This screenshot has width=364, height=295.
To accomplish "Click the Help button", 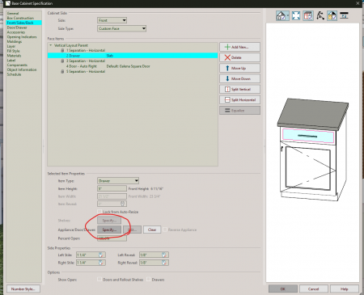I will tap(345, 289).
